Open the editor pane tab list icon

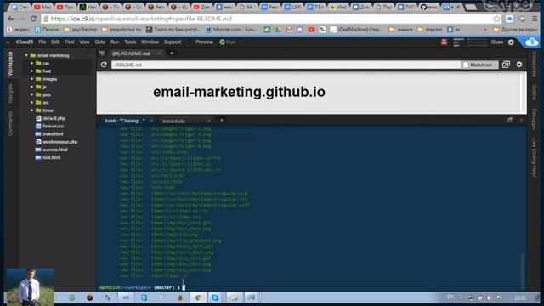tap(102, 53)
